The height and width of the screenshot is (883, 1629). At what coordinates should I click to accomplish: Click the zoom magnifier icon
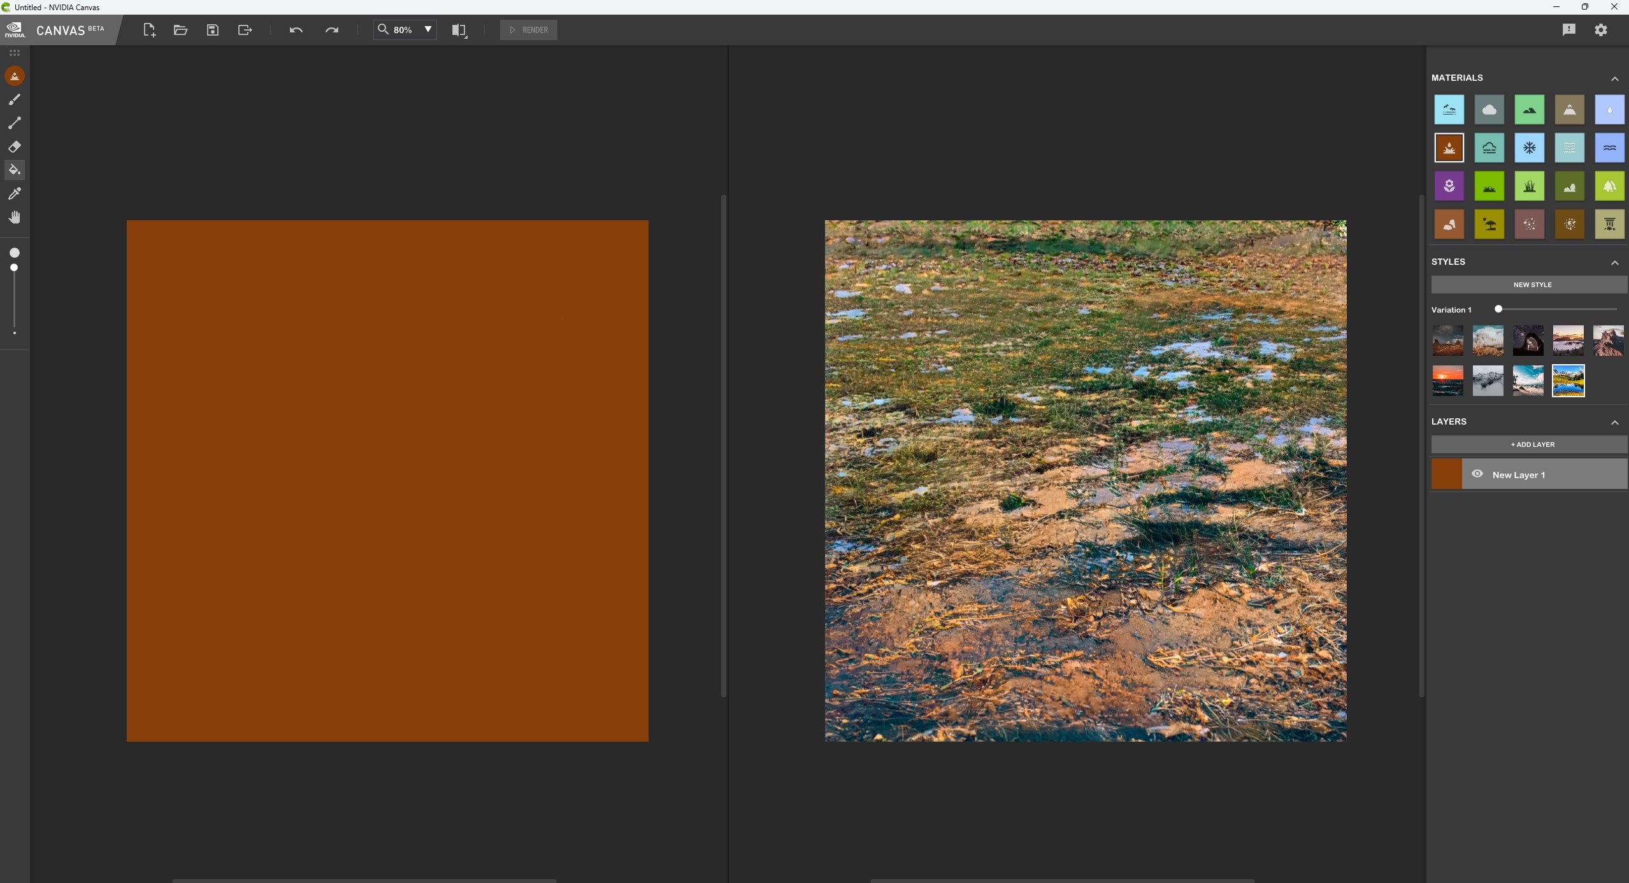click(383, 29)
